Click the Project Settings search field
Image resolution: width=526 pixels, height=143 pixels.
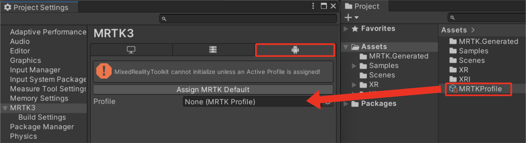click(x=248, y=19)
